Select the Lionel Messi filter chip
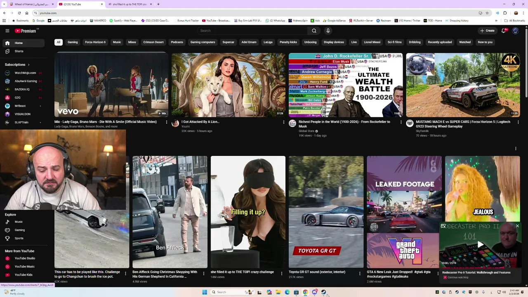 (372, 42)
